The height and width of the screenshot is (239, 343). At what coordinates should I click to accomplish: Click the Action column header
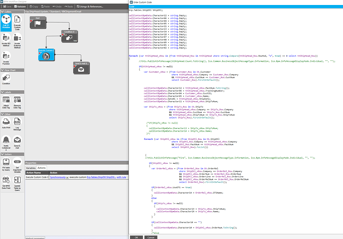click(88, 173)
